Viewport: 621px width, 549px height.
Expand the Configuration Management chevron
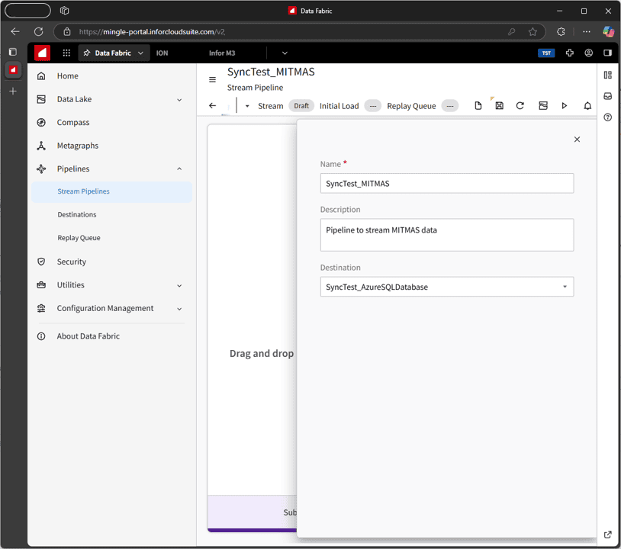click(179, 309)
